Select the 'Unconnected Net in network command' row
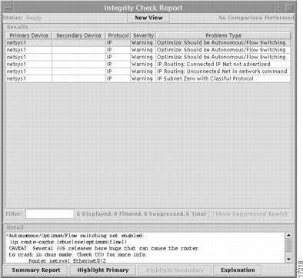This screenshot has height=278, width=303. point(148,71)
